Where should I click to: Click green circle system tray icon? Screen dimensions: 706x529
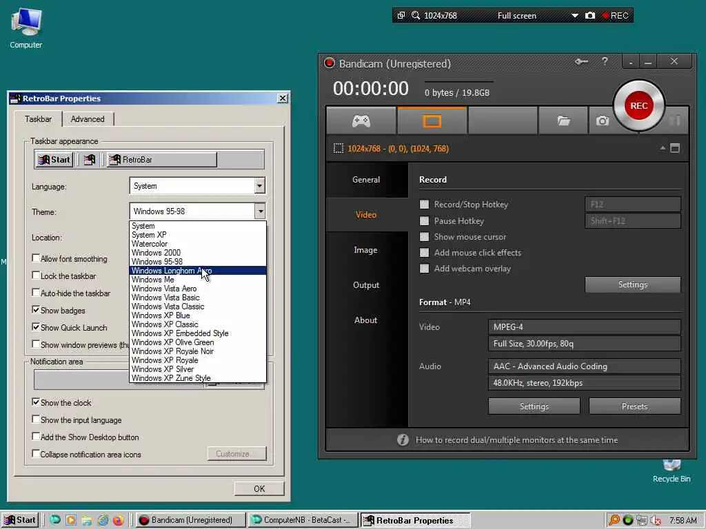point(627,520)
